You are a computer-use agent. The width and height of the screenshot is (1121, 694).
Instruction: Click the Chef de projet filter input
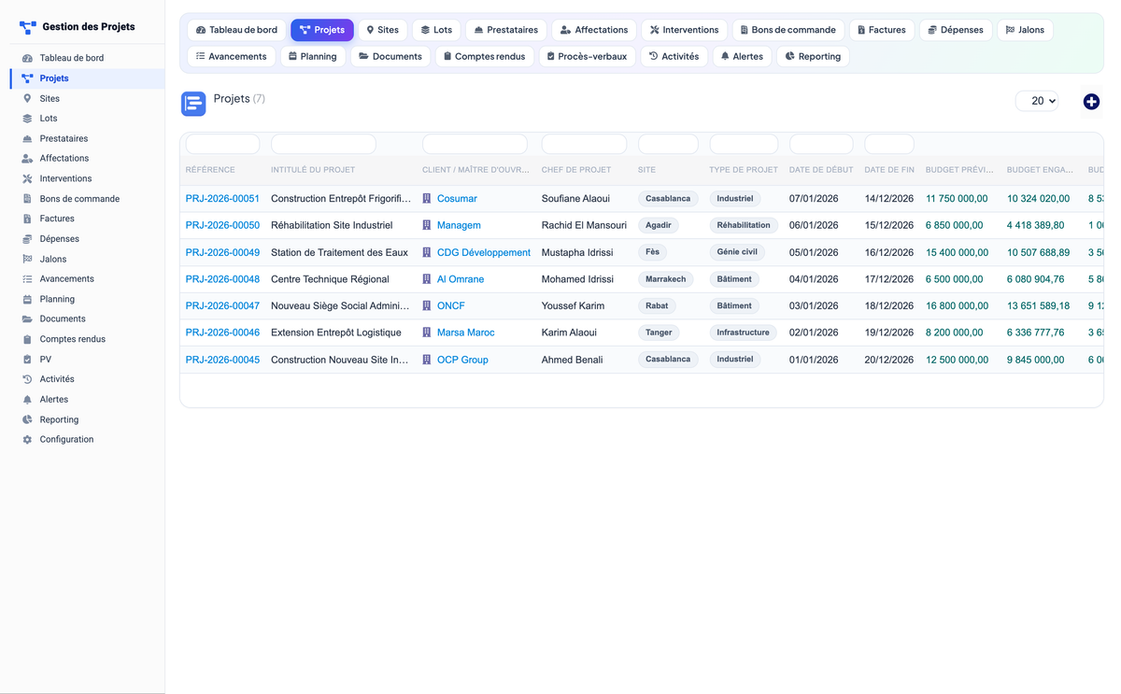(x=584, y=144)
